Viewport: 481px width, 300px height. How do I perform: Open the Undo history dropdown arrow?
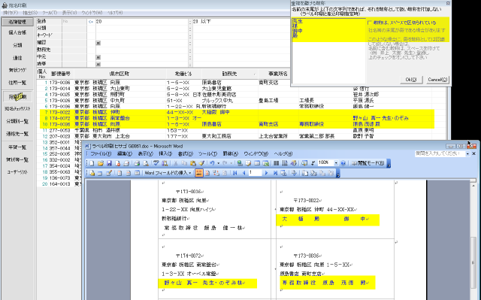[x=218, y=163]
